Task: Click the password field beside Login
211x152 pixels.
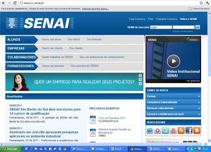Action: tap(184, 27)
